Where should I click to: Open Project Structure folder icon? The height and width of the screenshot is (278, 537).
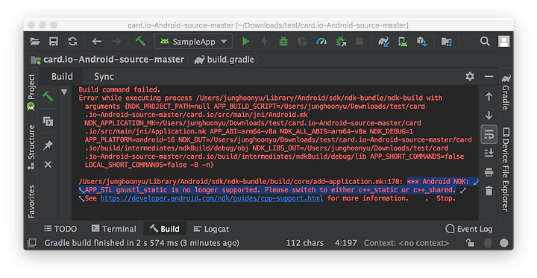446,42
